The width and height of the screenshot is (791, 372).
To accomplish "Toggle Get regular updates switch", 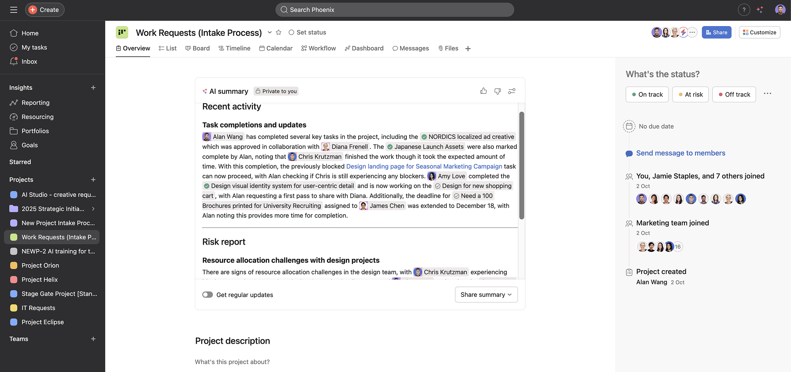I will [208, 295].
